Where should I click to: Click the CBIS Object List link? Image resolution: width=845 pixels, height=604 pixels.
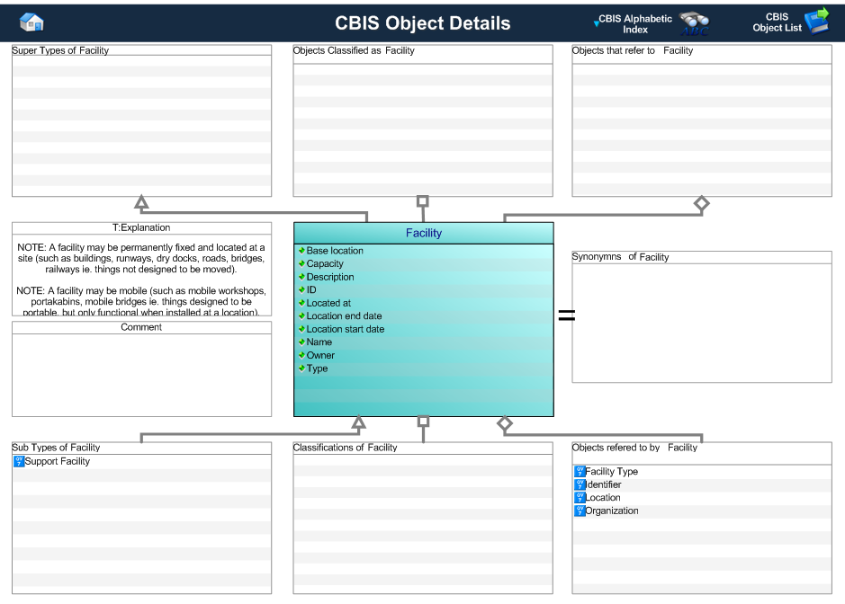[x=778, y=22]
